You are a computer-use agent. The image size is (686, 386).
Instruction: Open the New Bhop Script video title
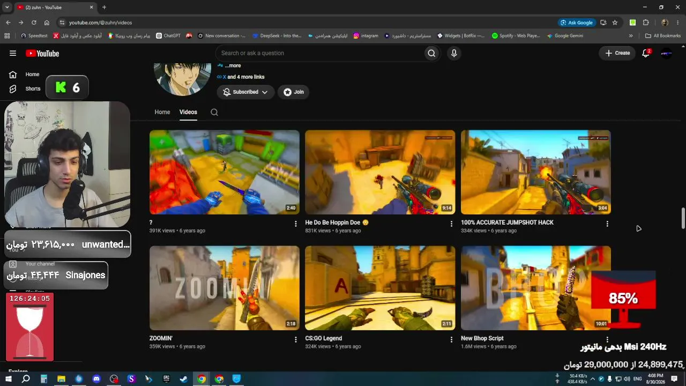pos(482,338)
